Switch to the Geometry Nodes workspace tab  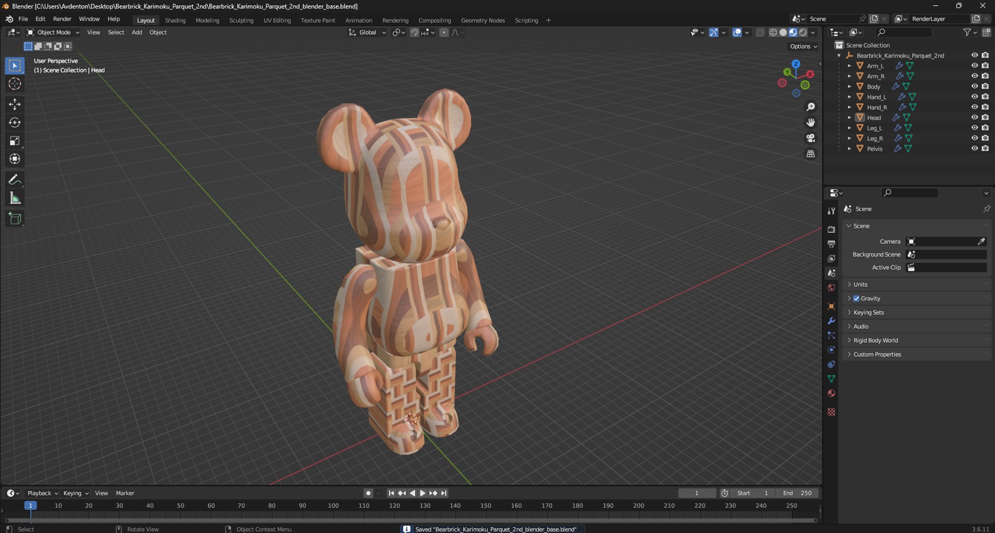(483, 21)
